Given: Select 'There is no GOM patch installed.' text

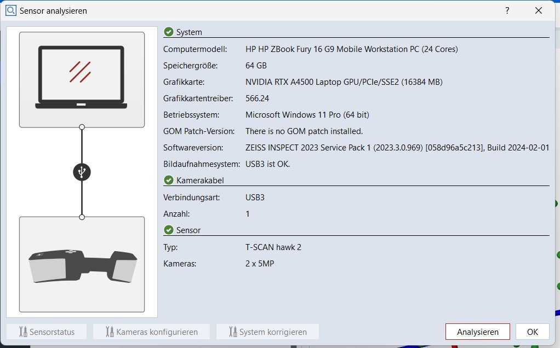Looking at the screenshot, I should tap(304, 131).
